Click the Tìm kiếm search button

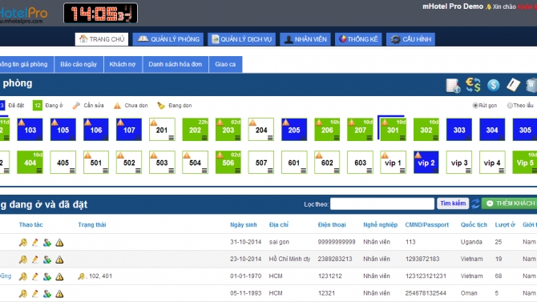(x=453, y=203)
